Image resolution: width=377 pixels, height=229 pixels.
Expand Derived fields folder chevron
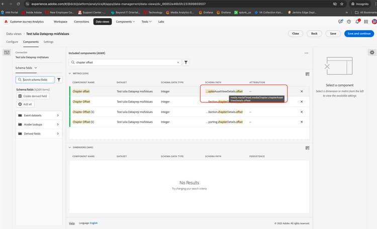58,134
